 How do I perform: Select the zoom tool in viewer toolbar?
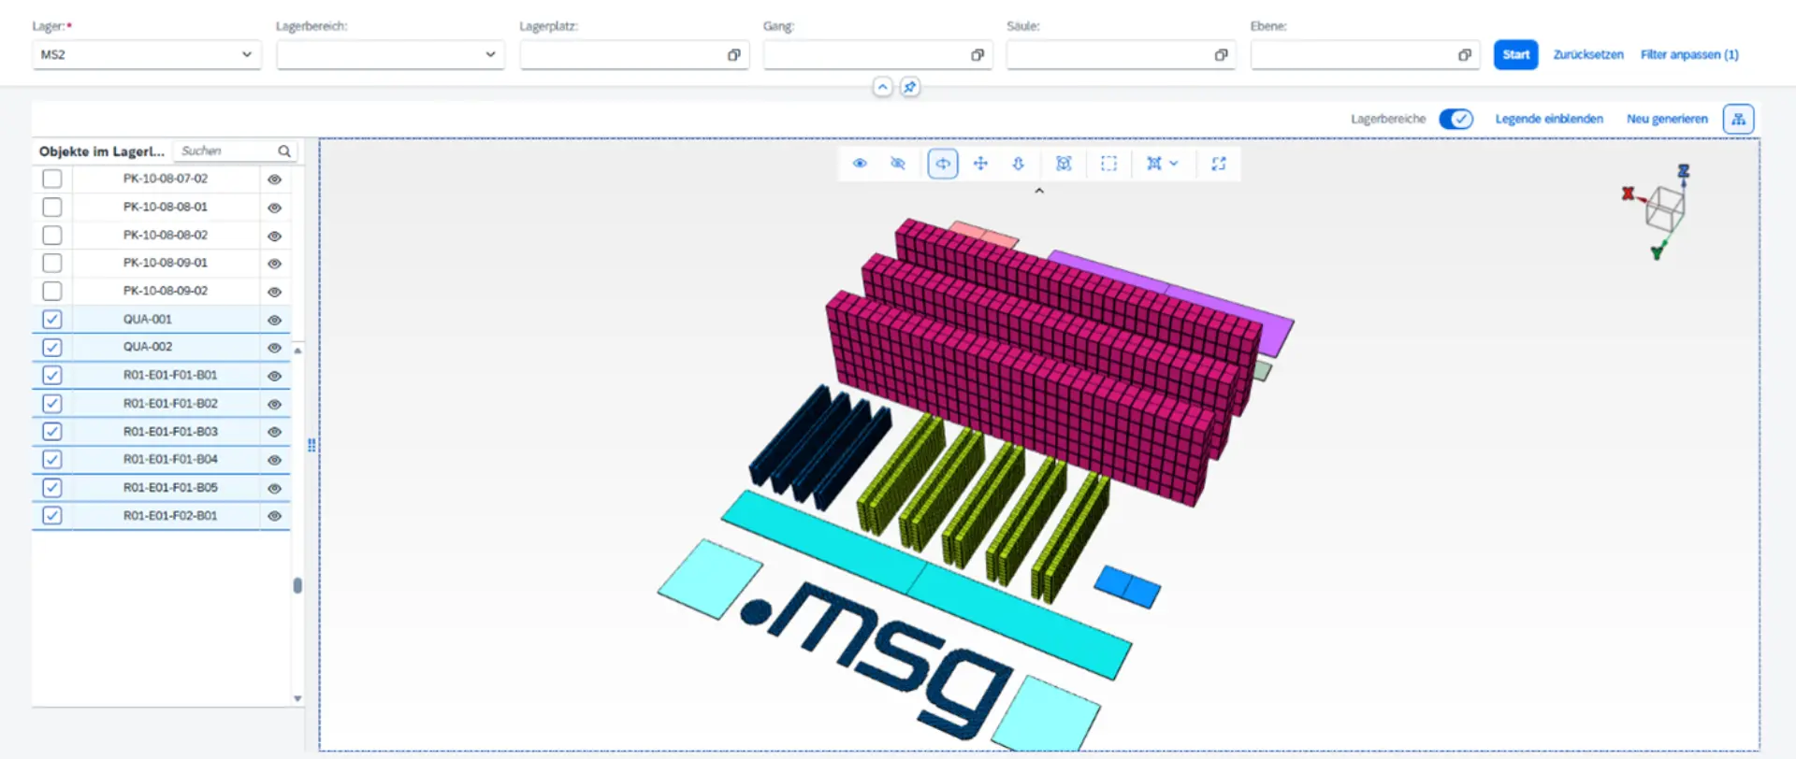point(1018,164)
